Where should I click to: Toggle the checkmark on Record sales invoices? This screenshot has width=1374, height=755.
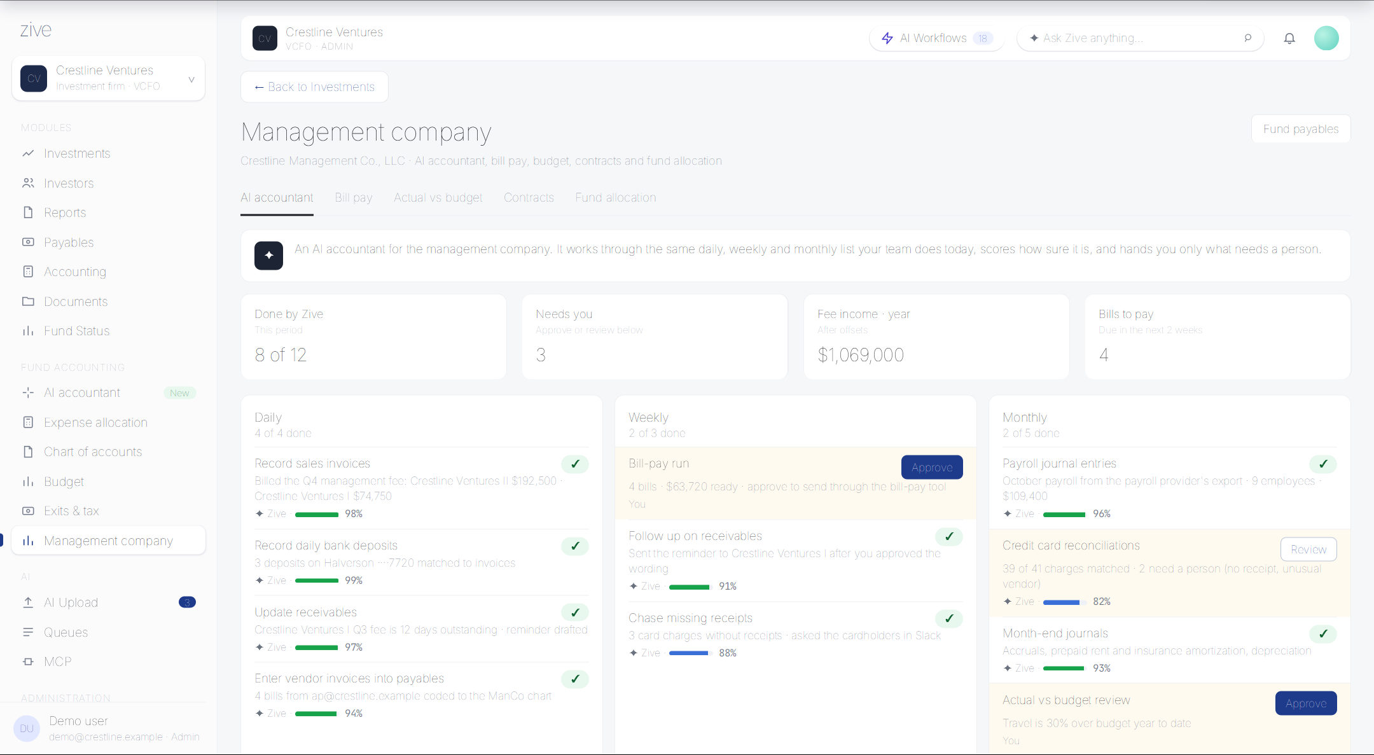pyautogui.click(x=575, y=464)
